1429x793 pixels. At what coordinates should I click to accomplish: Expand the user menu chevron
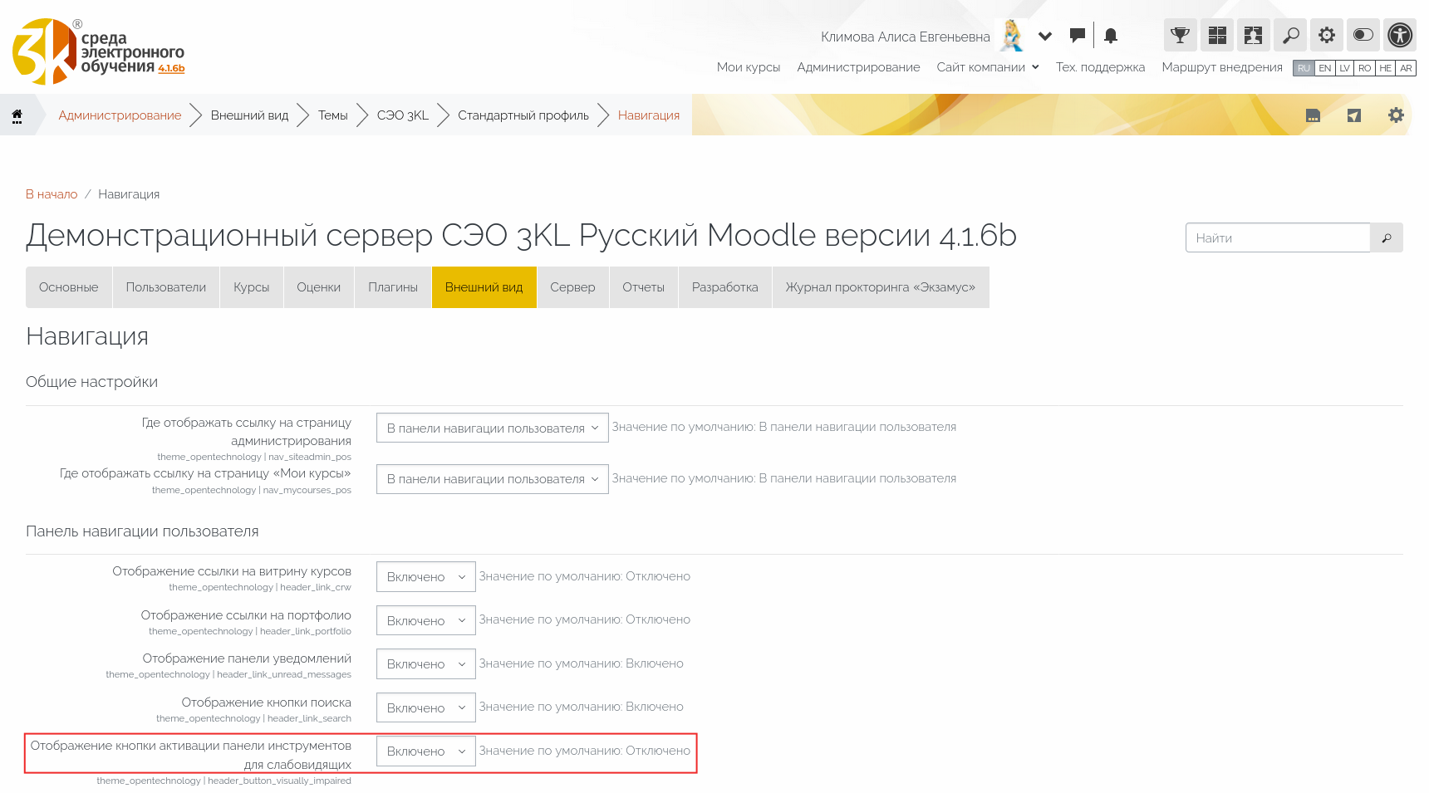(1045, 36)
